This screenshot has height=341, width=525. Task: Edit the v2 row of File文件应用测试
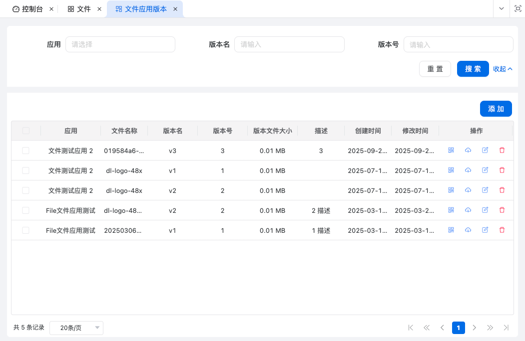click(485, 210)
